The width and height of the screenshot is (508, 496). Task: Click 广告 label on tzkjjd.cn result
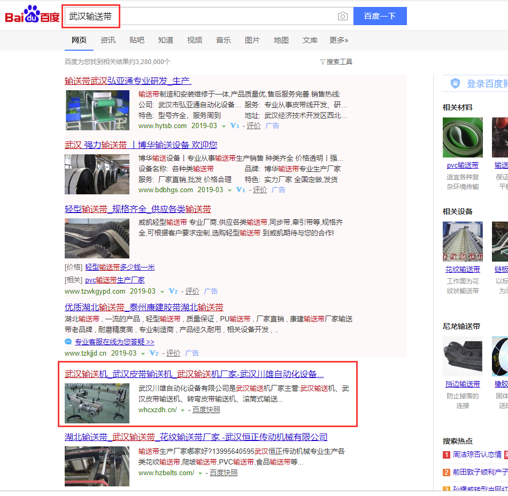coord(192,353)
